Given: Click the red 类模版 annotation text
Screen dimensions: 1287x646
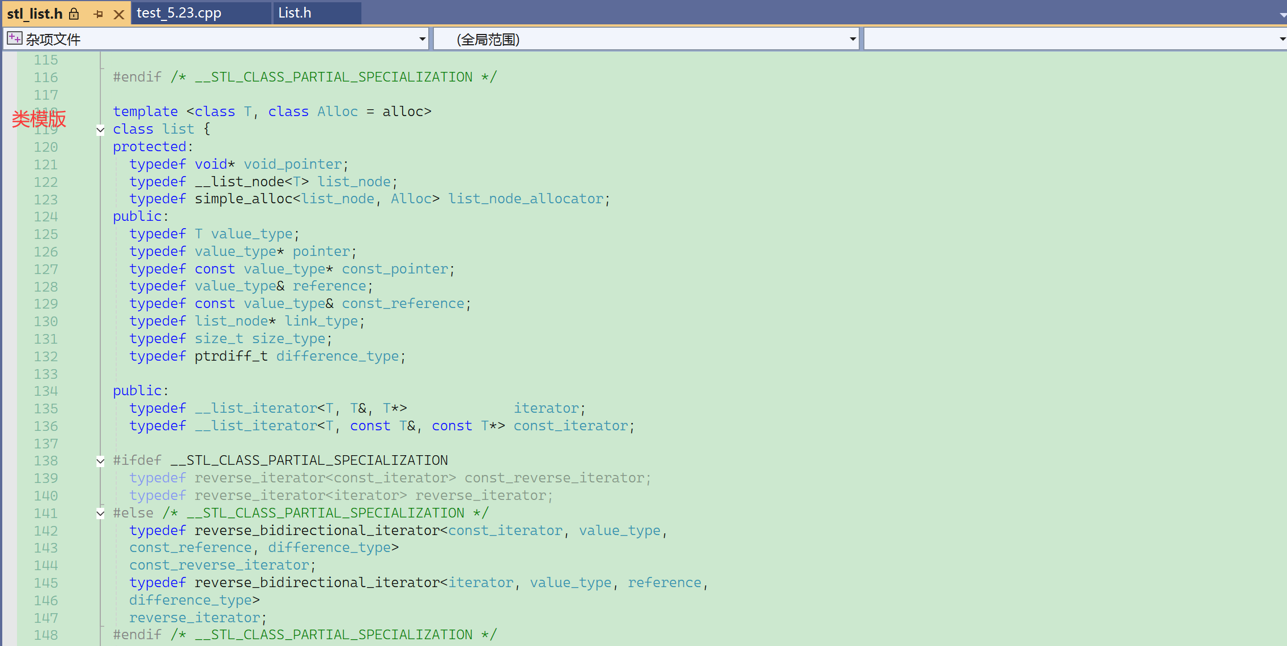Looking at the screenshot, I should 39,119.
